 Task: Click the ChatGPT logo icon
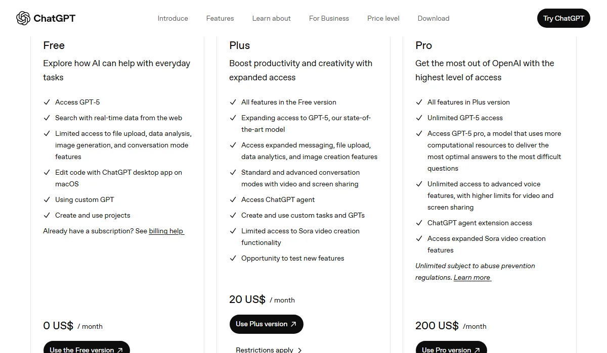pyautogui.click(x=21, y=18)
